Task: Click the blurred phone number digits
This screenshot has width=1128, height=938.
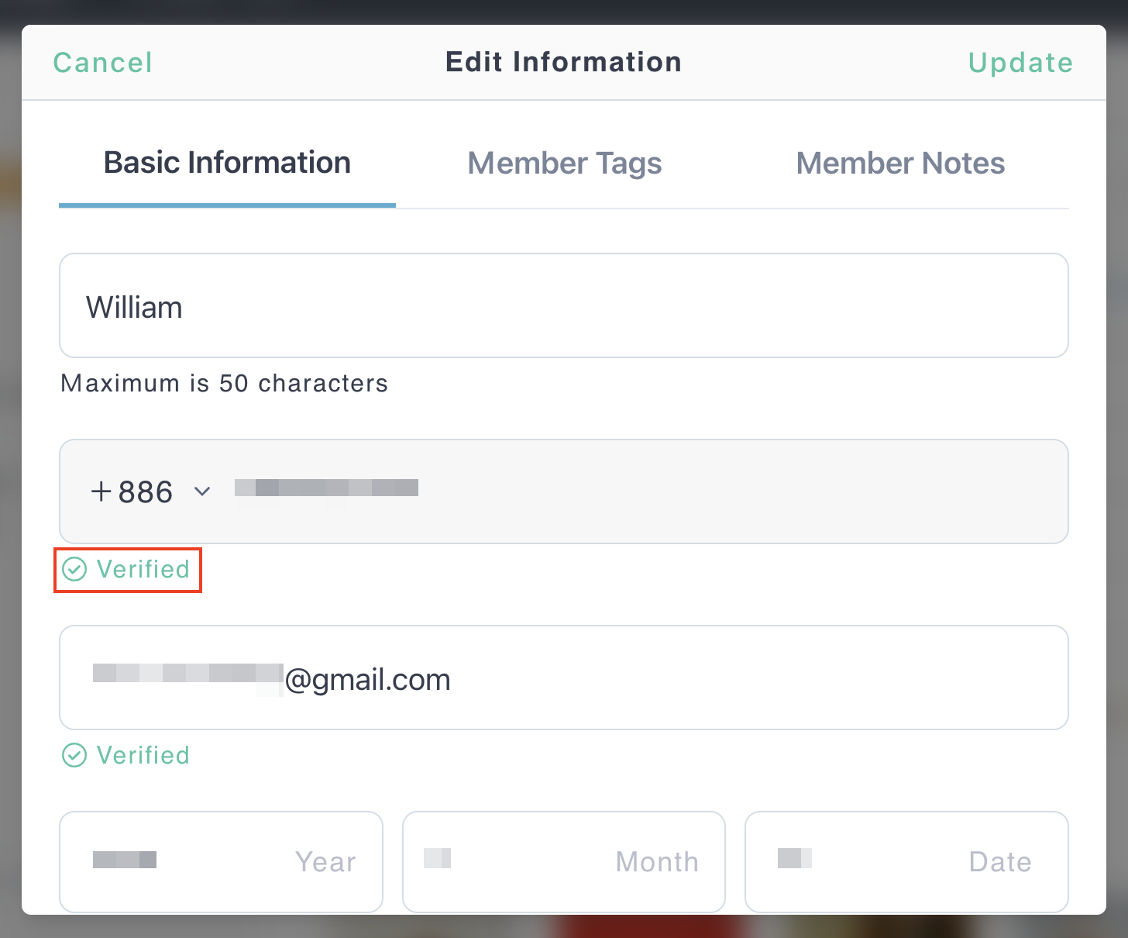Action: [x=326, y=488]
